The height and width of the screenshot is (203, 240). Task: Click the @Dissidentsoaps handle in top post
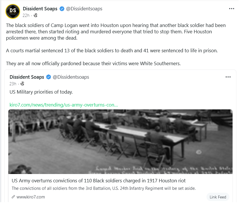(84, 9)
